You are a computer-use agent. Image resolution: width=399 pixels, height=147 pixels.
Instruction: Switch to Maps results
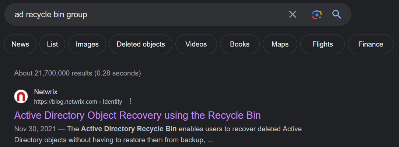(x=280, y=44)
